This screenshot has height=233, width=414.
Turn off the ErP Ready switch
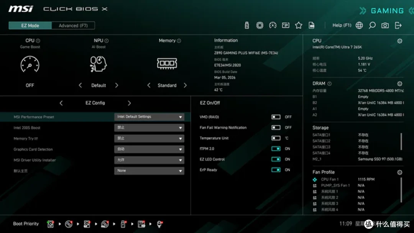(x=276, y=170)
